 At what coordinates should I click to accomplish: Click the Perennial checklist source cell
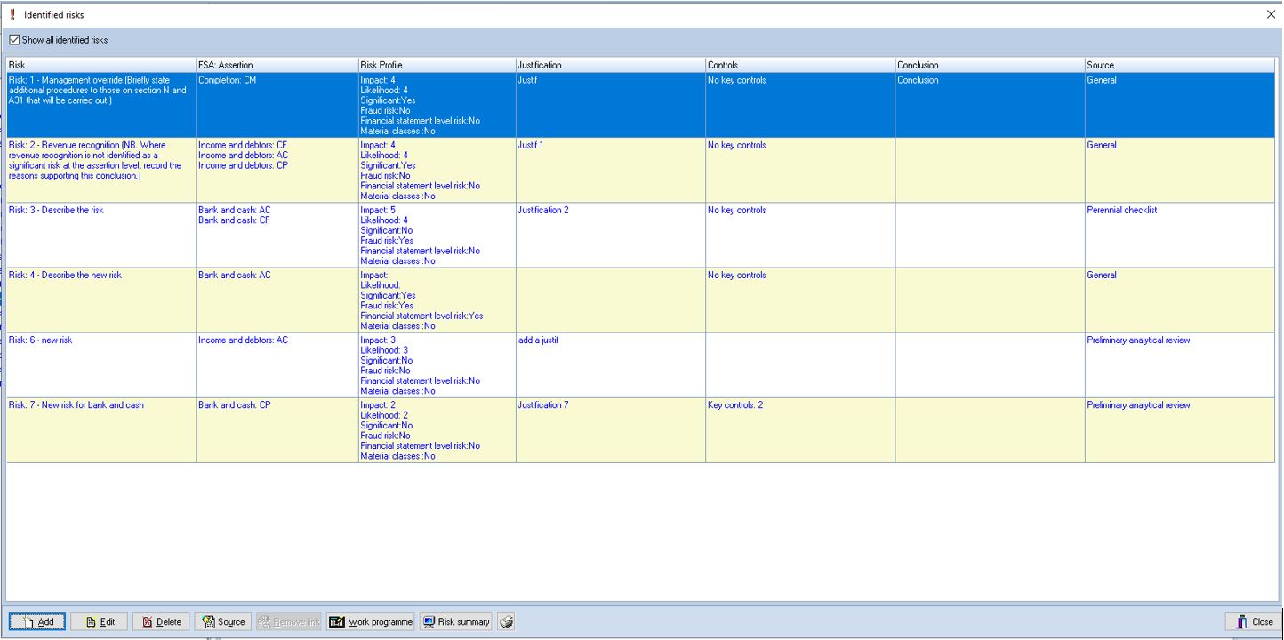click(1180, 235)
